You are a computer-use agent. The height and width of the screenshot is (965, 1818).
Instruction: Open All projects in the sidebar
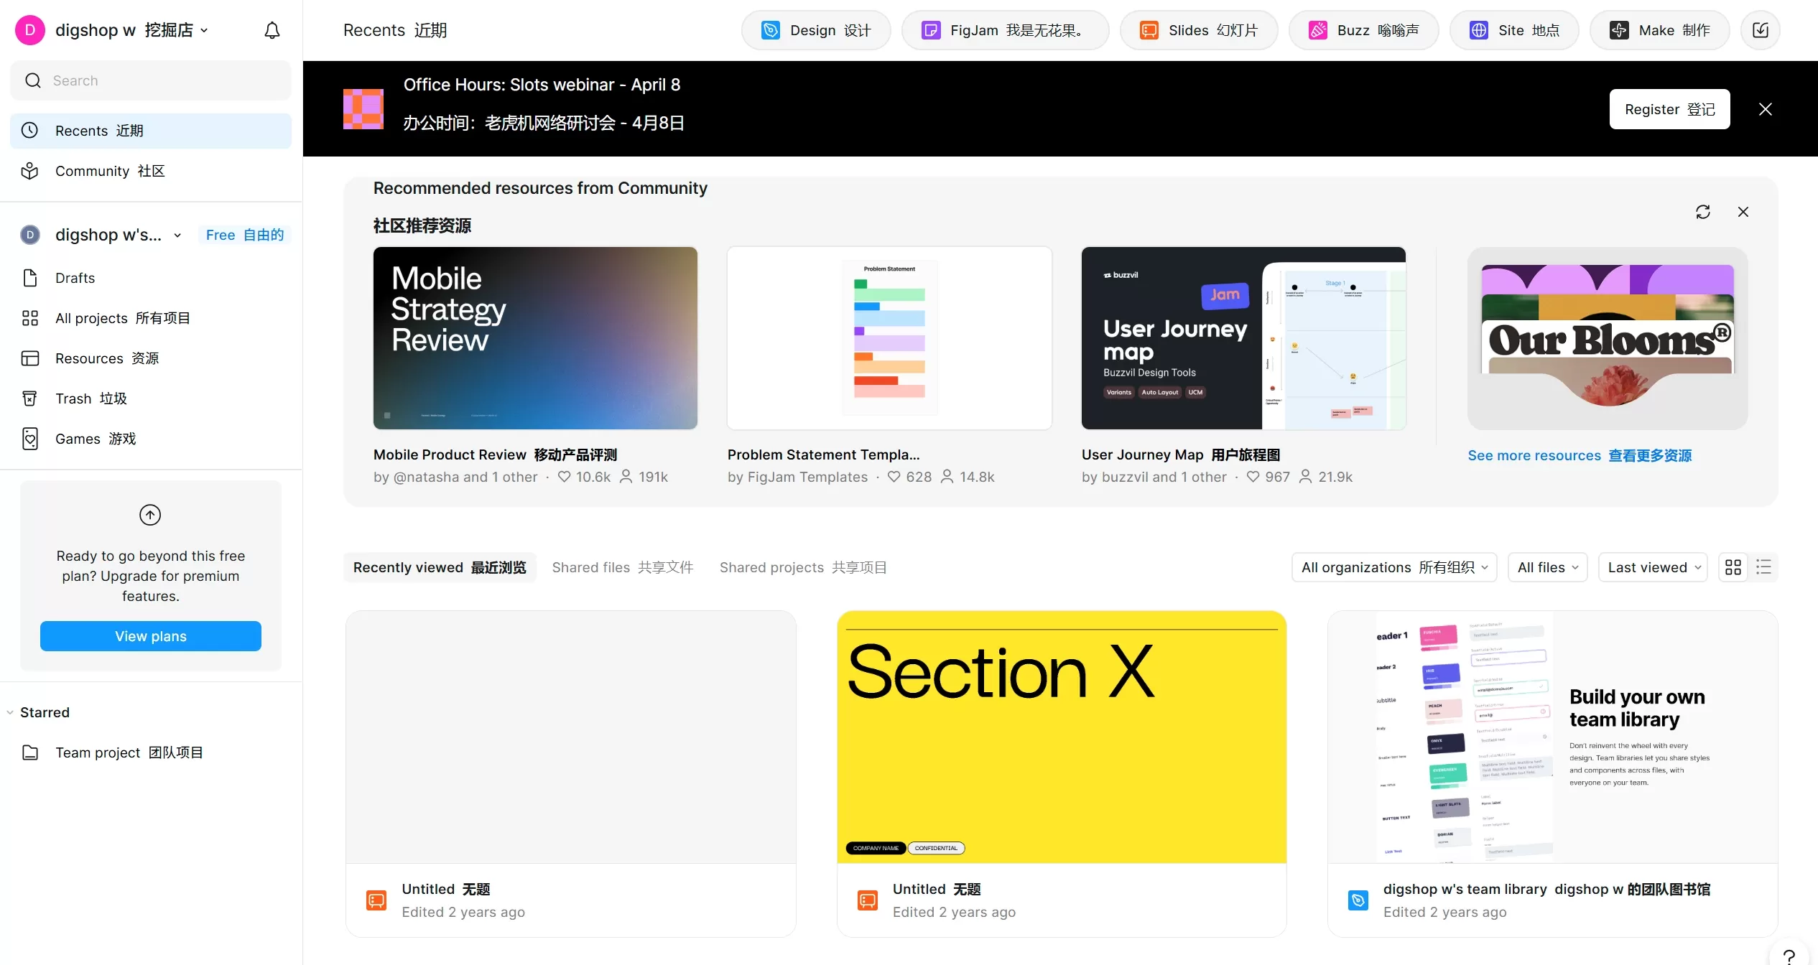[151, 318]
